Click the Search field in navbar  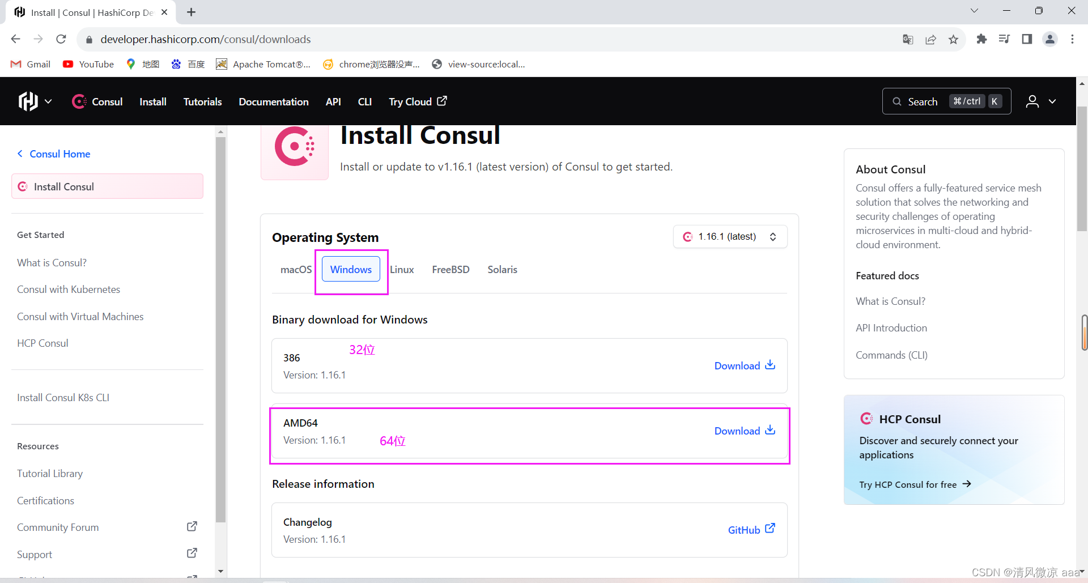946,101
